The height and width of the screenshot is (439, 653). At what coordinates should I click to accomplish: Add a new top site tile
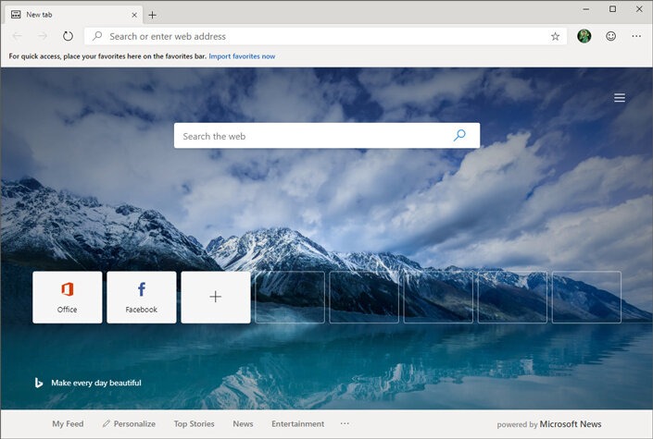pos(216,298)
